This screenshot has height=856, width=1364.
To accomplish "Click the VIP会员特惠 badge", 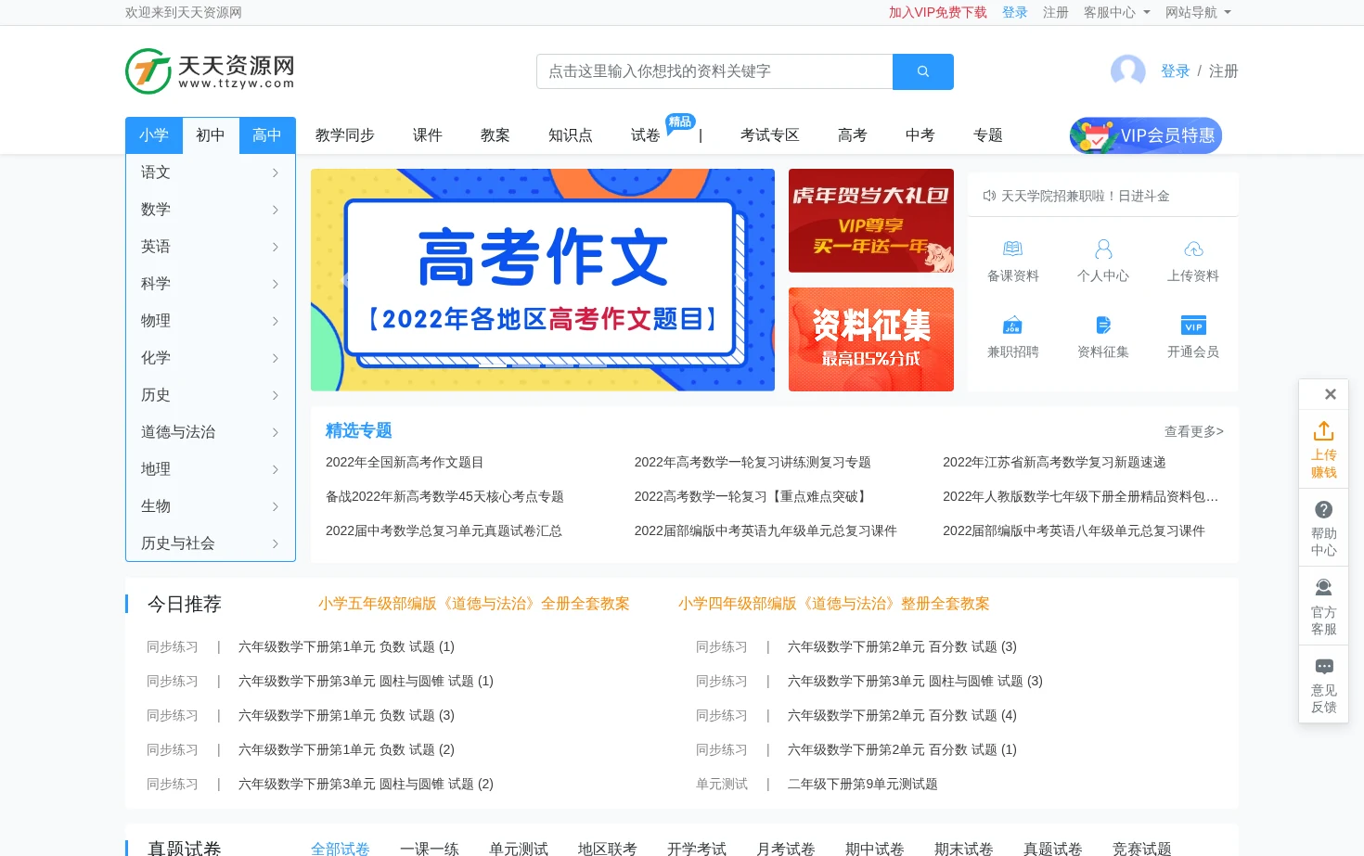I will click(1146, 135).
